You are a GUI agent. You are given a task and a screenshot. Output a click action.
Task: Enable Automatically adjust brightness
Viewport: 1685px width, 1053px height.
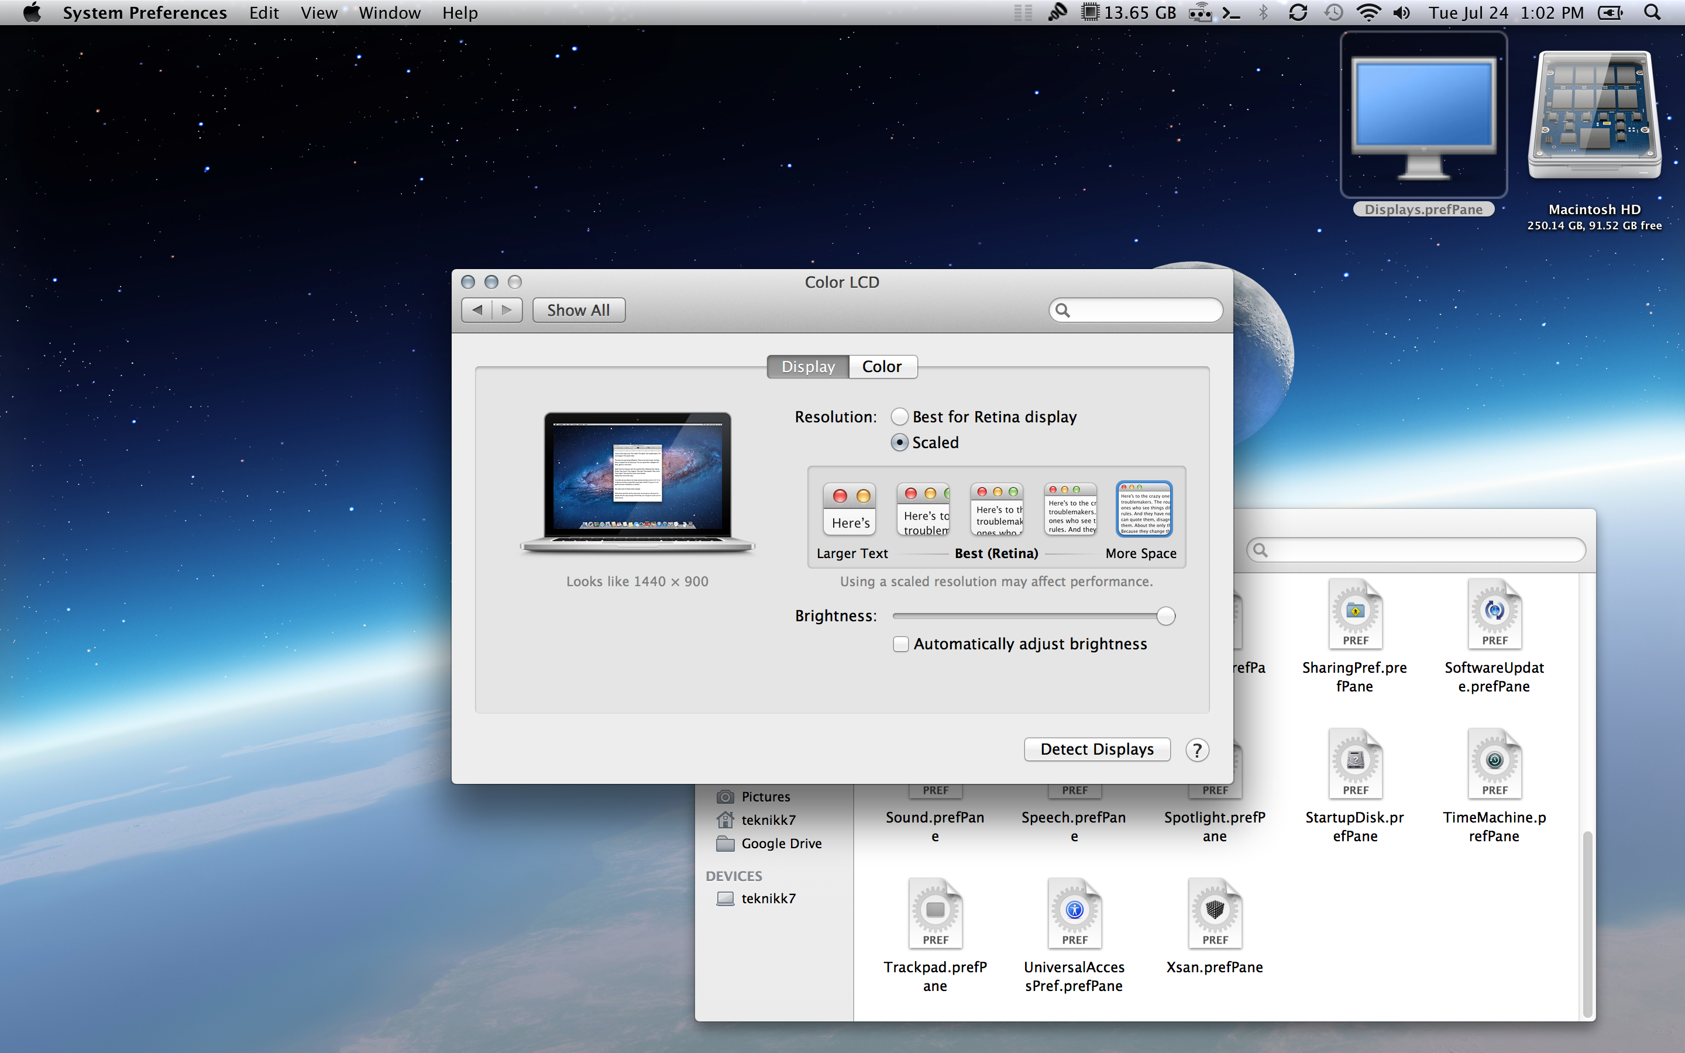coord(901,644)
